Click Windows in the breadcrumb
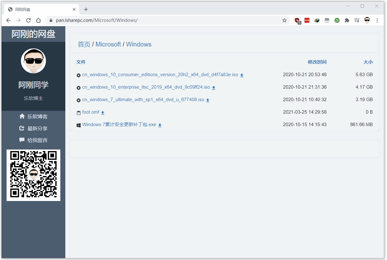387x260 pixels. pos(139,44)
